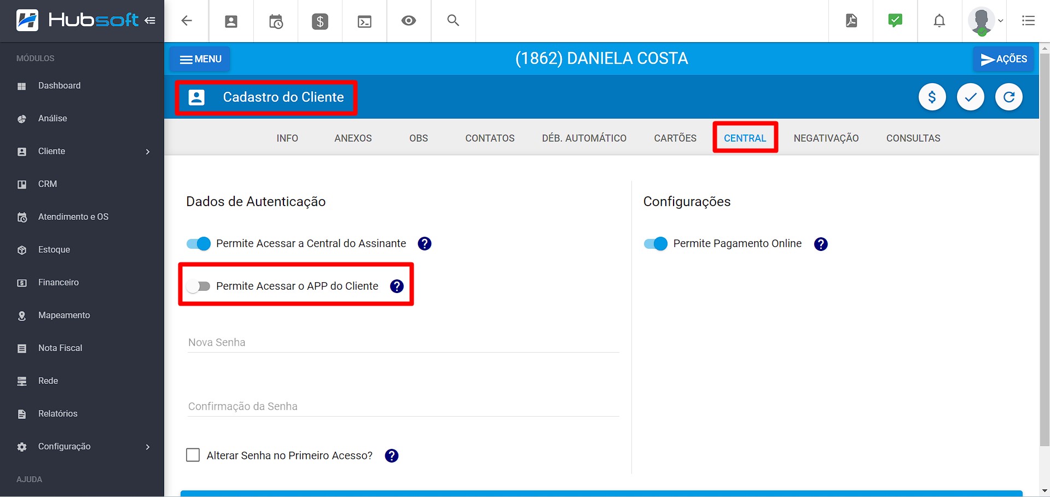The width and height of the screenshot is (1050, 497).
Task: Select the CENTRAL tab
Action: tap(745, 138)
